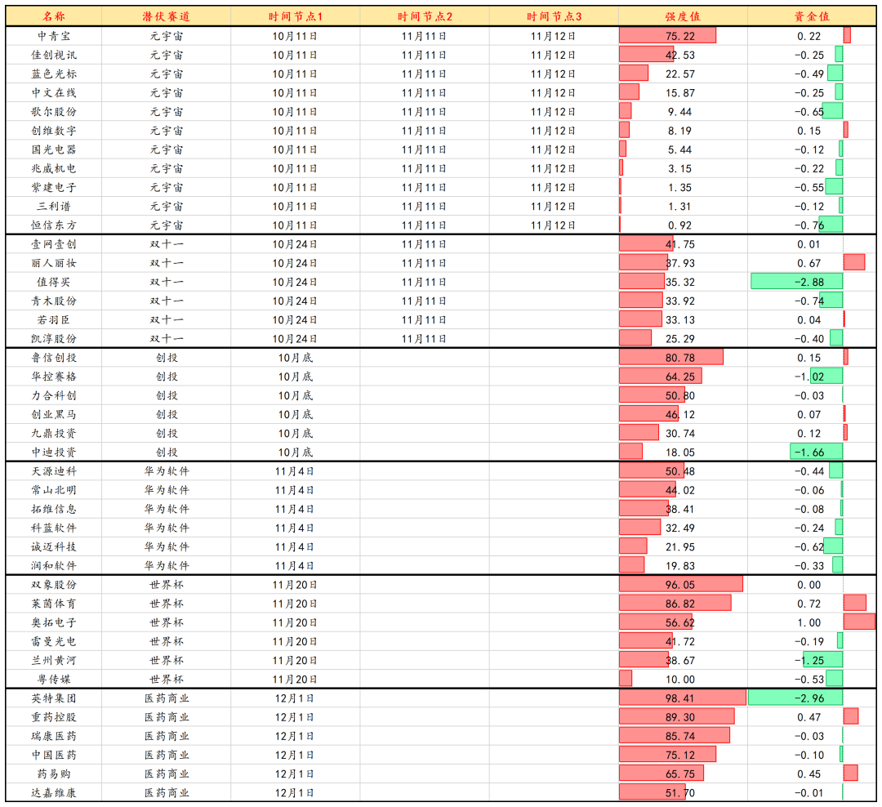Select the 凯淳股份 name cell
The image size is (882, 807).
[53, 339]
